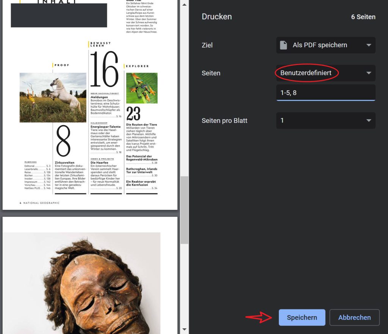Click the Zirkuswelten heading in the preview
This screenshot has width=388, height=334.
[64, 163]
